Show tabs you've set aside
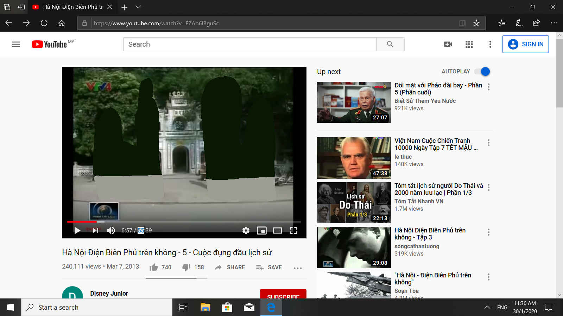563x316 pixels. pos(7,7)
